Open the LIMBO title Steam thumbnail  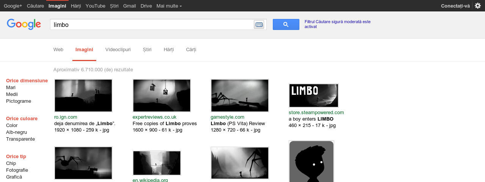tap(314, 96)
